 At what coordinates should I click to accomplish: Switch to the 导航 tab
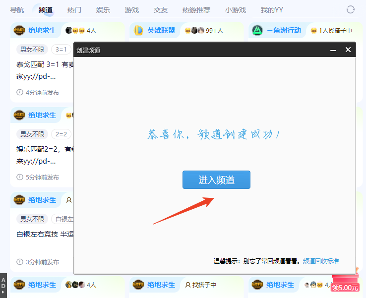pyautogui.click(x=17, y=10)
